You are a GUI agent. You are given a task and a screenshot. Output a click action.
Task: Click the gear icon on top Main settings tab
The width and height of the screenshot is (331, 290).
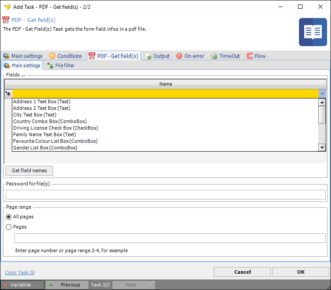click(x=6, y=56)
